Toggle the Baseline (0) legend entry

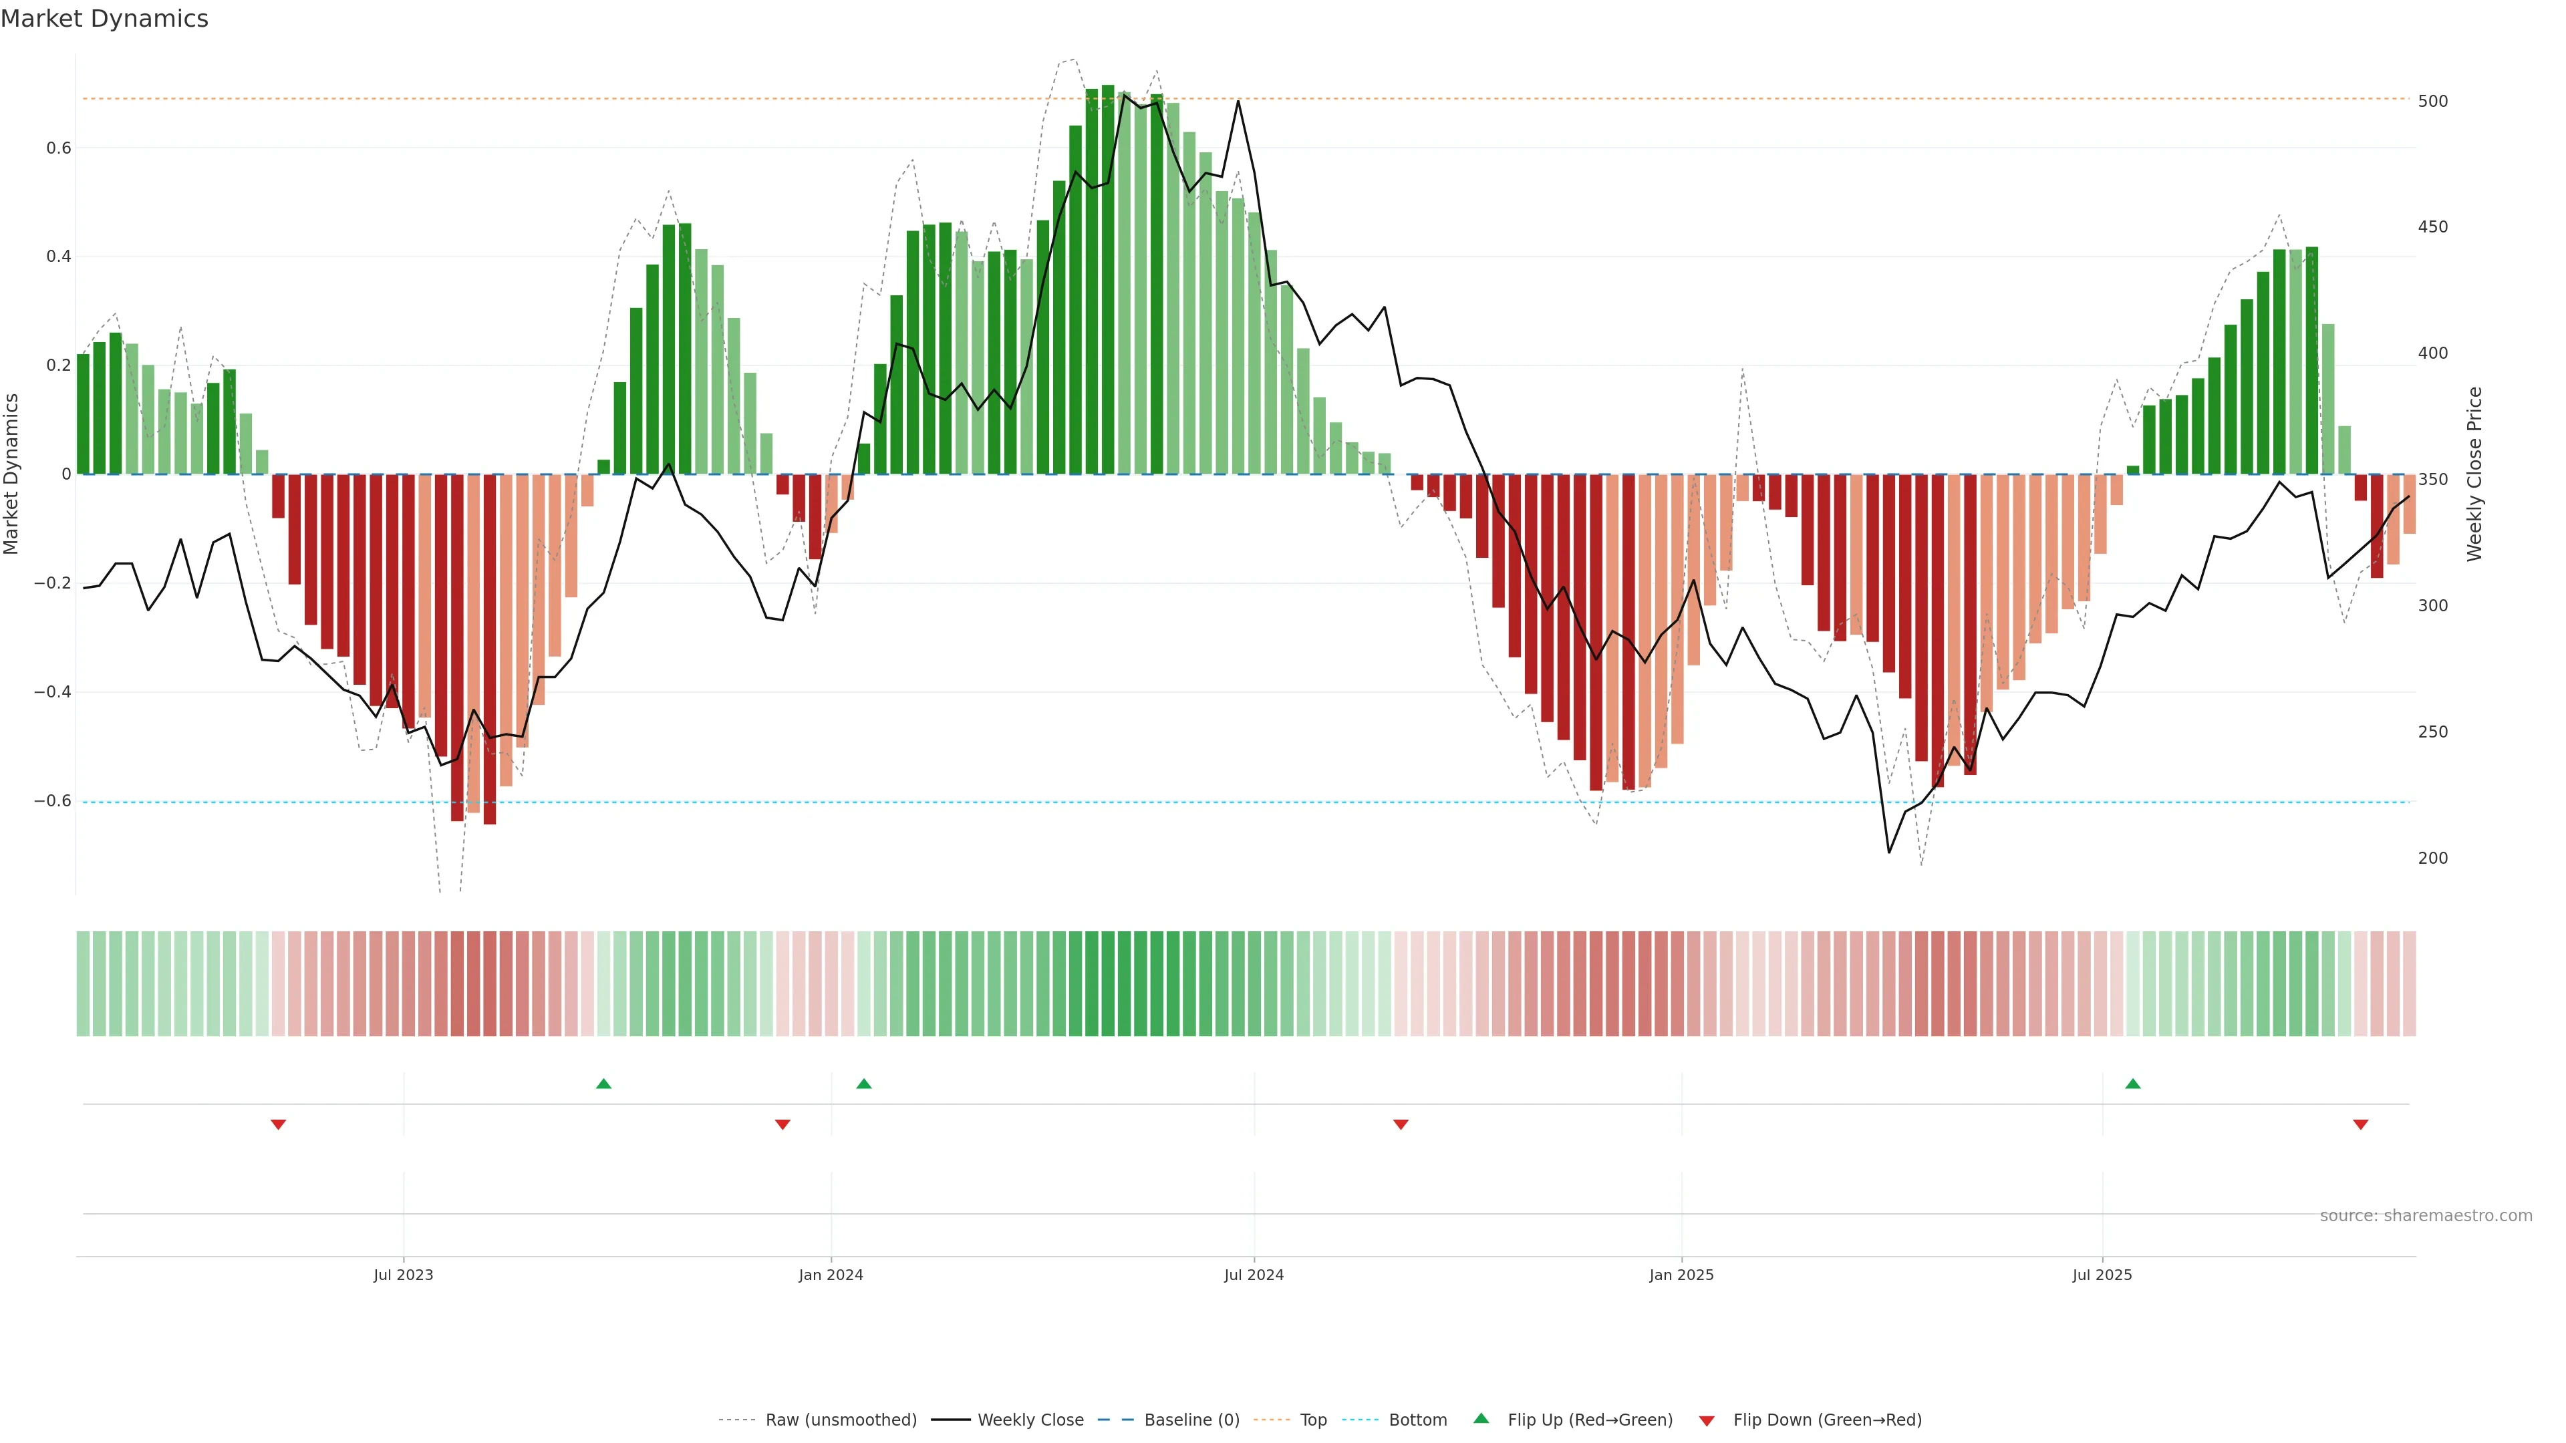pos(1191,1420)
